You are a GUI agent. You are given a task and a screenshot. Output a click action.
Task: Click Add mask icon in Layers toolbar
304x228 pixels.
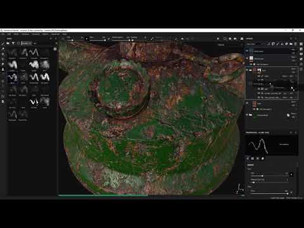tap(273, 44)
